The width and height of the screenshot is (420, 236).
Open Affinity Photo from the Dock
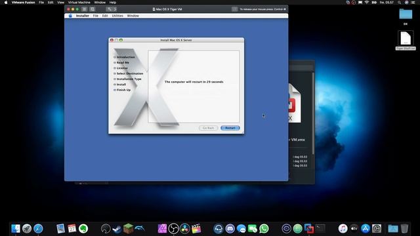pyautogui.click(x=162, y=229)
